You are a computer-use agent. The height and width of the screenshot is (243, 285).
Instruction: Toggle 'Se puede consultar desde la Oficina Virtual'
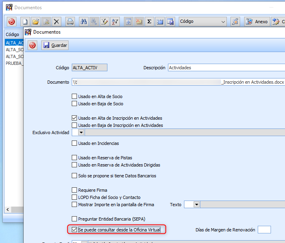(74, 230)
